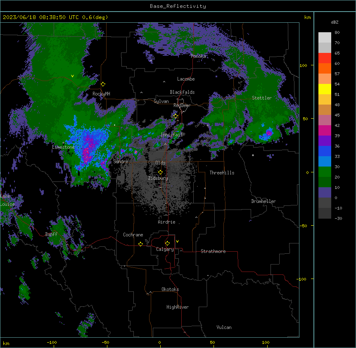Click the ThreeHills label

[222, 173]
